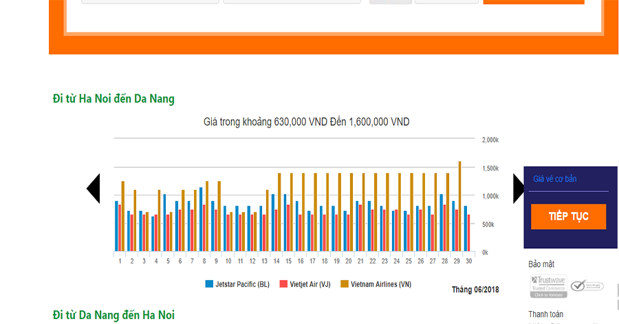
Task: Click the x-axis label for day 15
Action: point(289,261)
